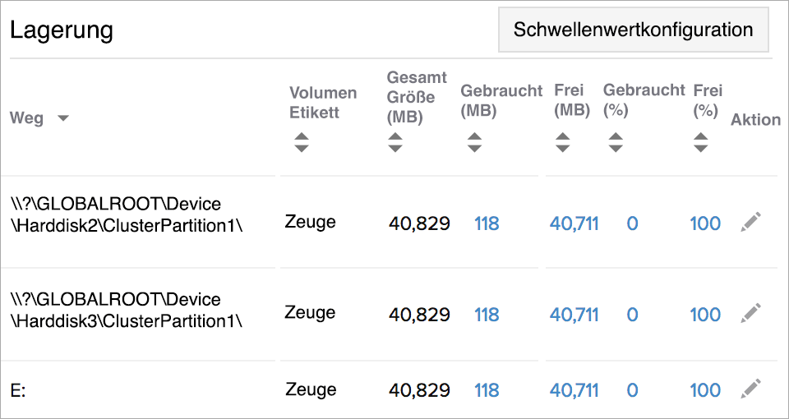Click pencil icon for E: drive
Screen dimensions: 789x419
[751, 389]
